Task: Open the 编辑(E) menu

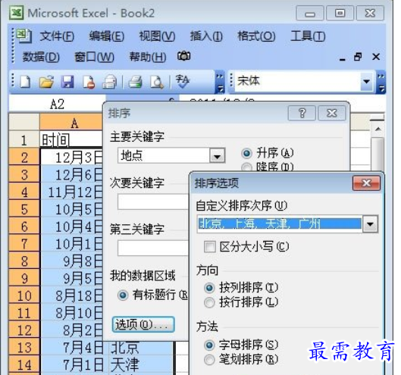Action: (107, 36)
